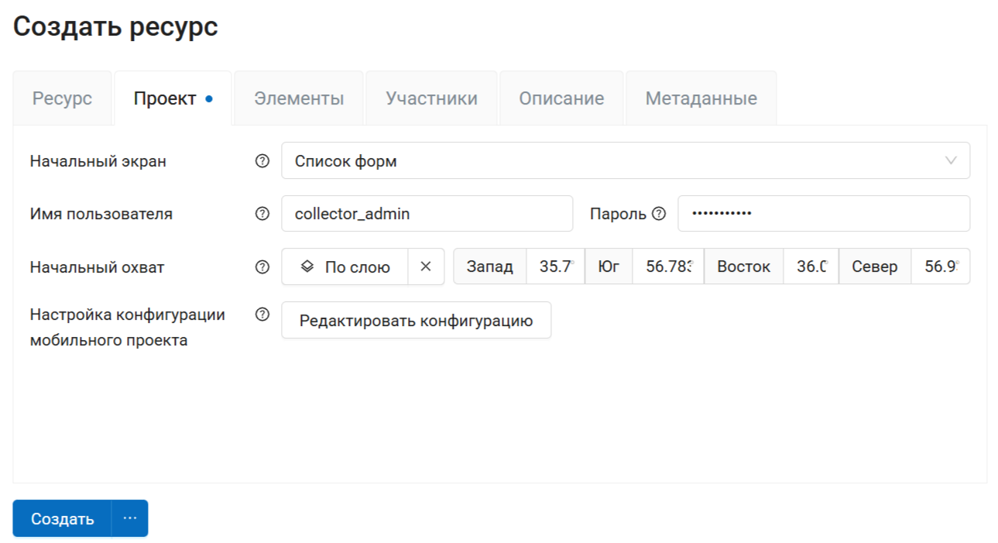Switch to the Ресурс tab
Viewport: 998px width, 543px height.
tap(62, 98)
